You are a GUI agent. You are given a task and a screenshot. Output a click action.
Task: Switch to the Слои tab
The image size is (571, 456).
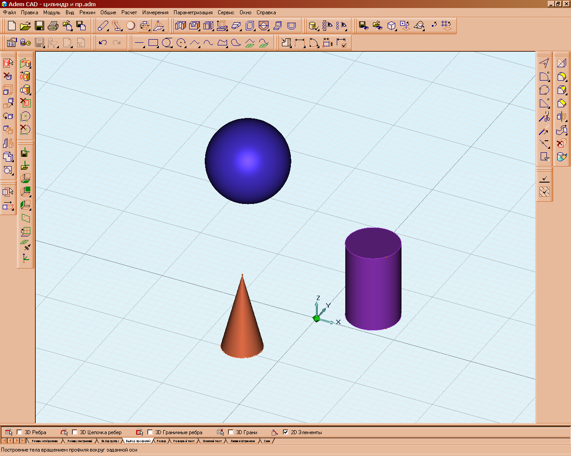tap(267, 441)
